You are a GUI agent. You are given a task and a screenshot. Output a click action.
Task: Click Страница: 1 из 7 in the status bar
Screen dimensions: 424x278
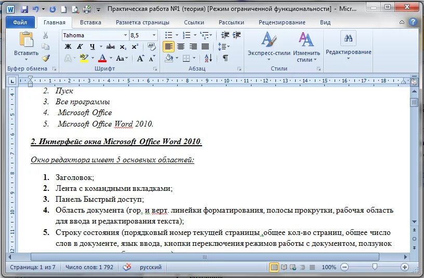32,267
